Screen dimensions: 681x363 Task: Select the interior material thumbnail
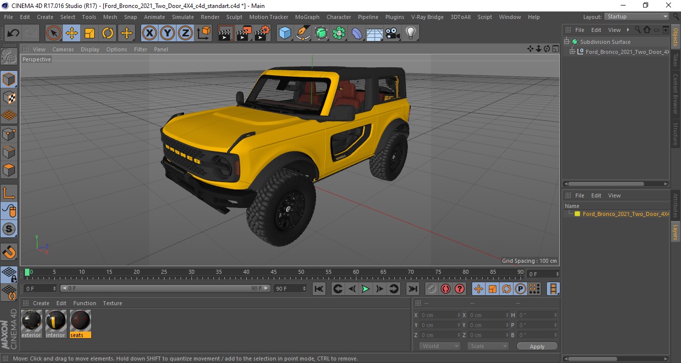[x=55, y=320]
